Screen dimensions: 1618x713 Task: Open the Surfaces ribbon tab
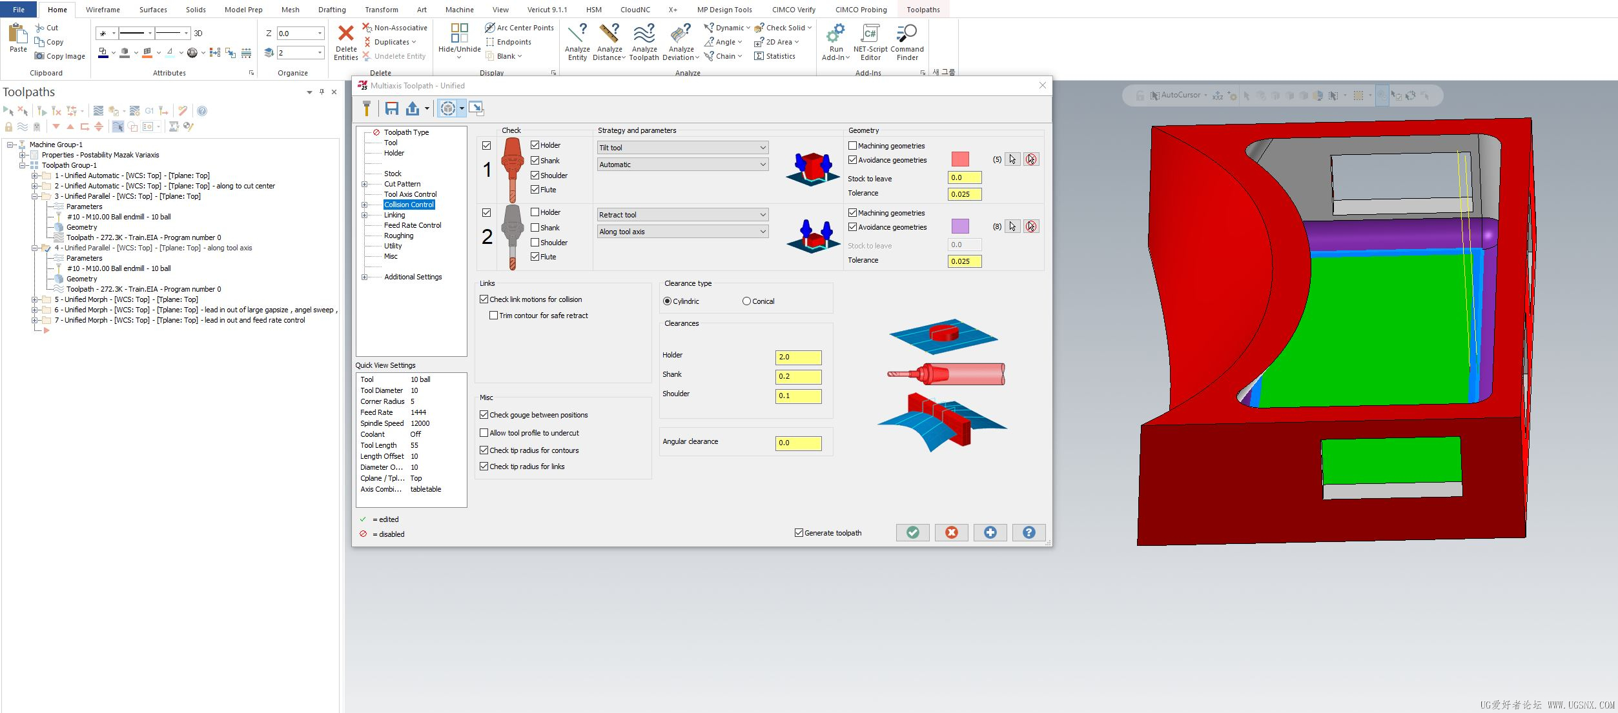click(153, 10)
